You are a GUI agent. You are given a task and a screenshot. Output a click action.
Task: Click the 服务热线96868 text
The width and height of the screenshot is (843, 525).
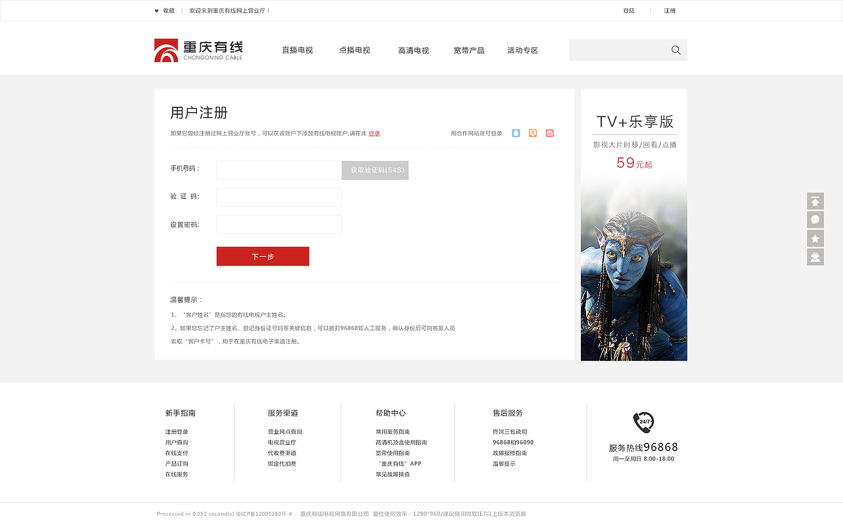coord(643,447)
